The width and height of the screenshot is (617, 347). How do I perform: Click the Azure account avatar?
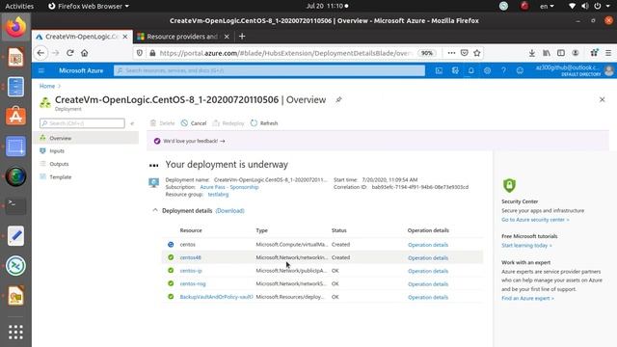[x=609, y=70]
